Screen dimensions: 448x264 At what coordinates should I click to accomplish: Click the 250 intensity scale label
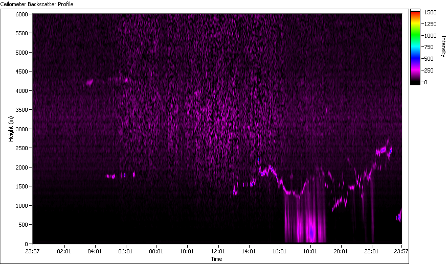(x=429, y=70)
